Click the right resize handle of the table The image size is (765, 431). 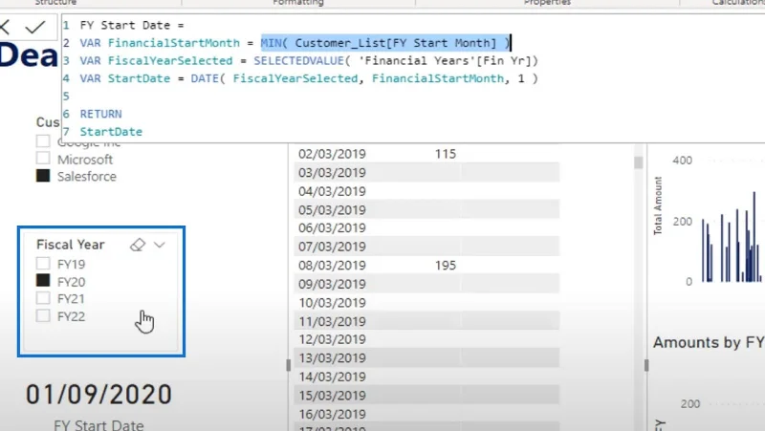(646, 365)
